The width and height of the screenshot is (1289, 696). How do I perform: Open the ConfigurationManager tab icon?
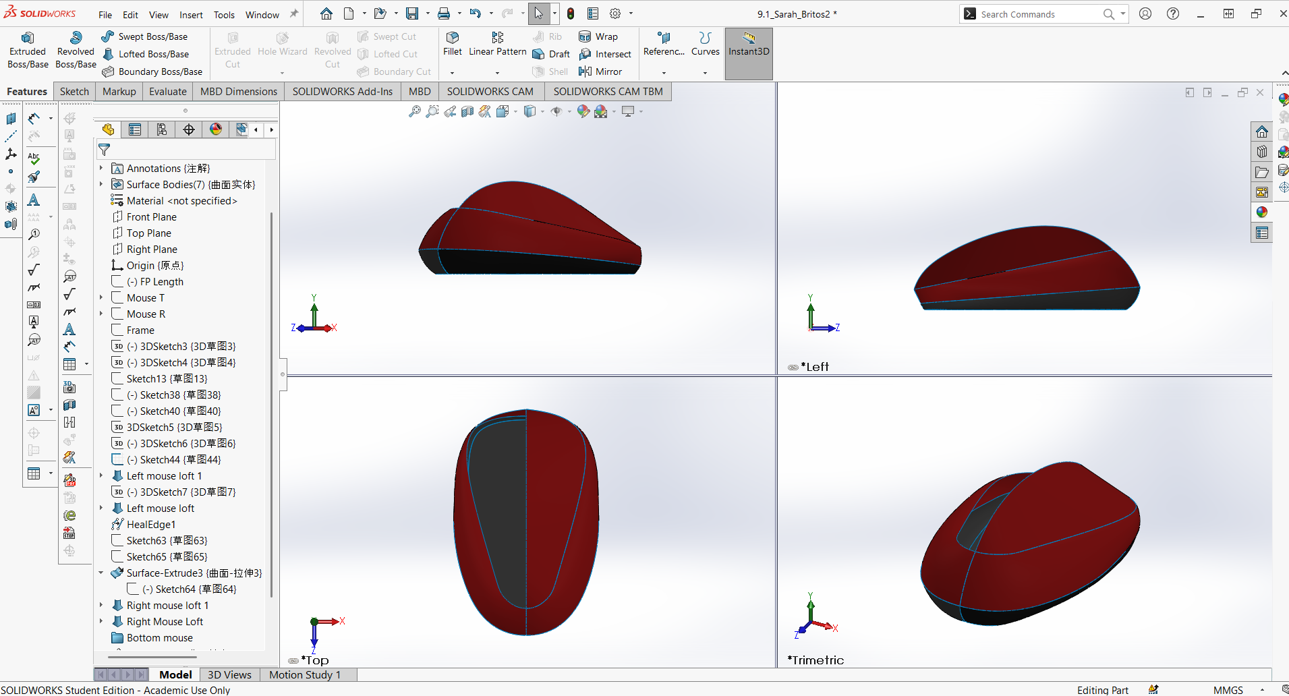tap(162, 129)
